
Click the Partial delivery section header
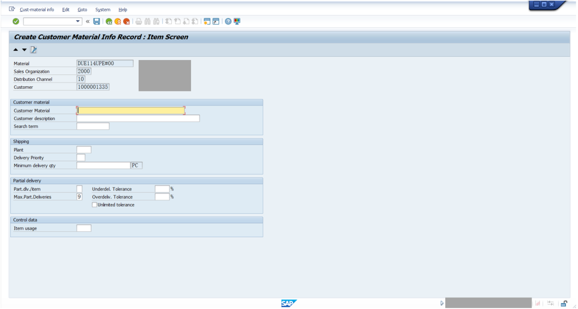tap(137, 180)
